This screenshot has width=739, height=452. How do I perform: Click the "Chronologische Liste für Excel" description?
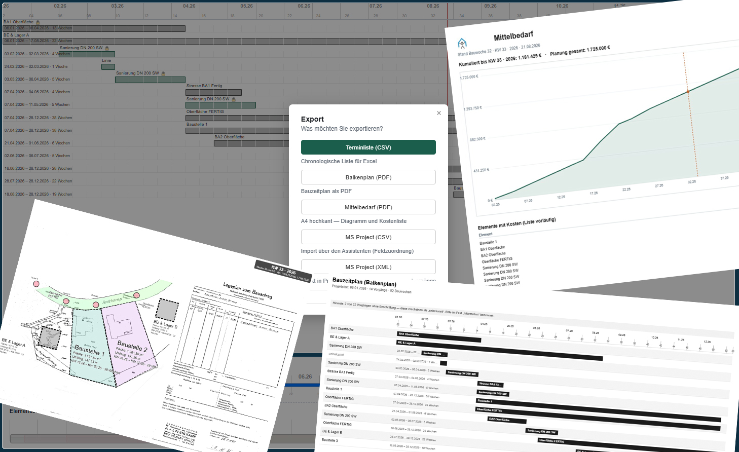click(339, 162)
